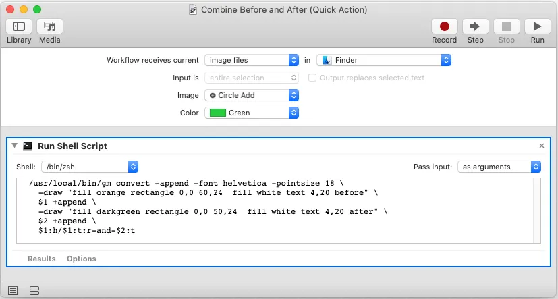Open the image files input type dropdown
The height and width of the screenshot is (299, 558).
point(252,60)
